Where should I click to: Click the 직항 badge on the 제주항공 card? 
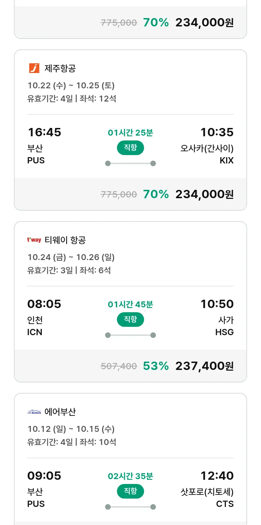(130, 148)
